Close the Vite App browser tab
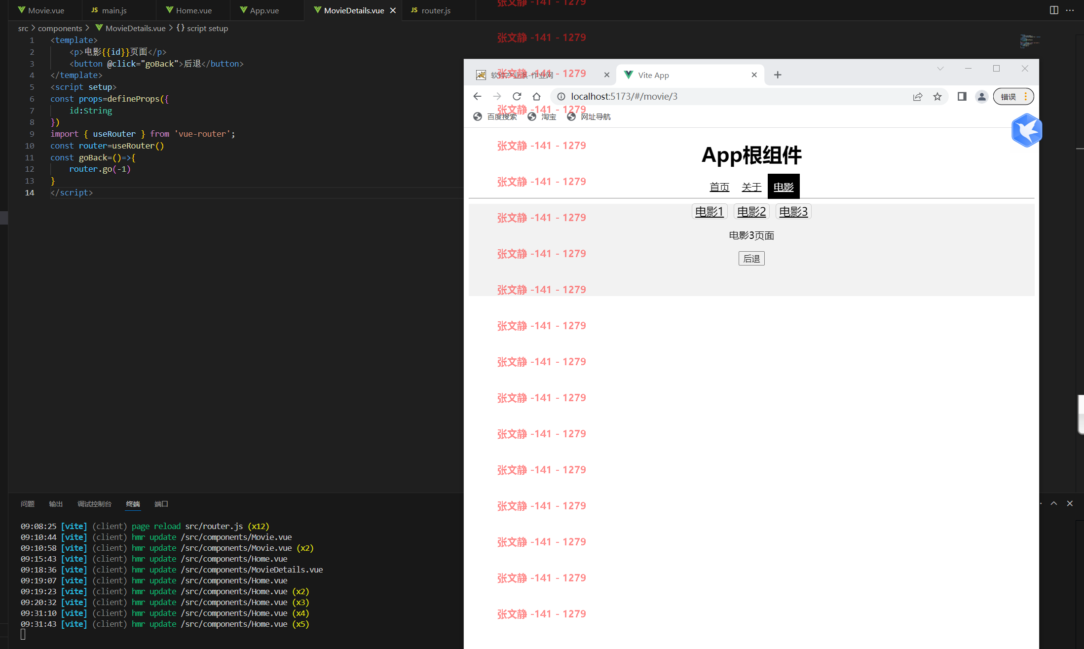The image size is (1084, 649). [754, 75]
